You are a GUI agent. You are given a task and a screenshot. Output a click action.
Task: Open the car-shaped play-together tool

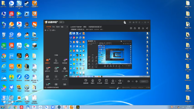click(x=65, y=69)
